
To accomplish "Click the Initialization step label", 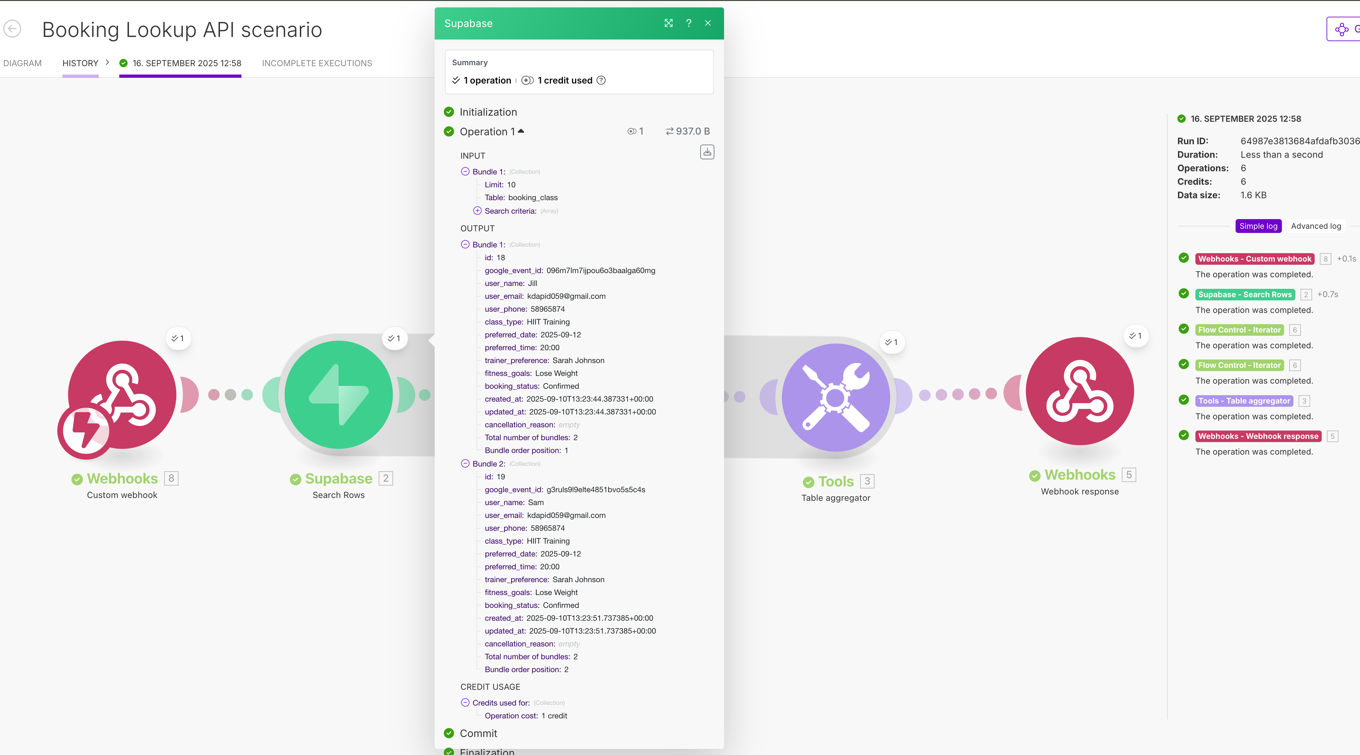I will (x=488, y=112).
